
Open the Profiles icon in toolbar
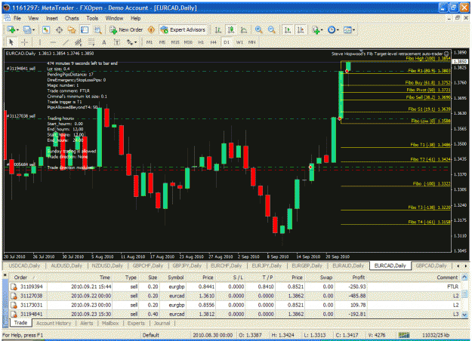point(27,29)
